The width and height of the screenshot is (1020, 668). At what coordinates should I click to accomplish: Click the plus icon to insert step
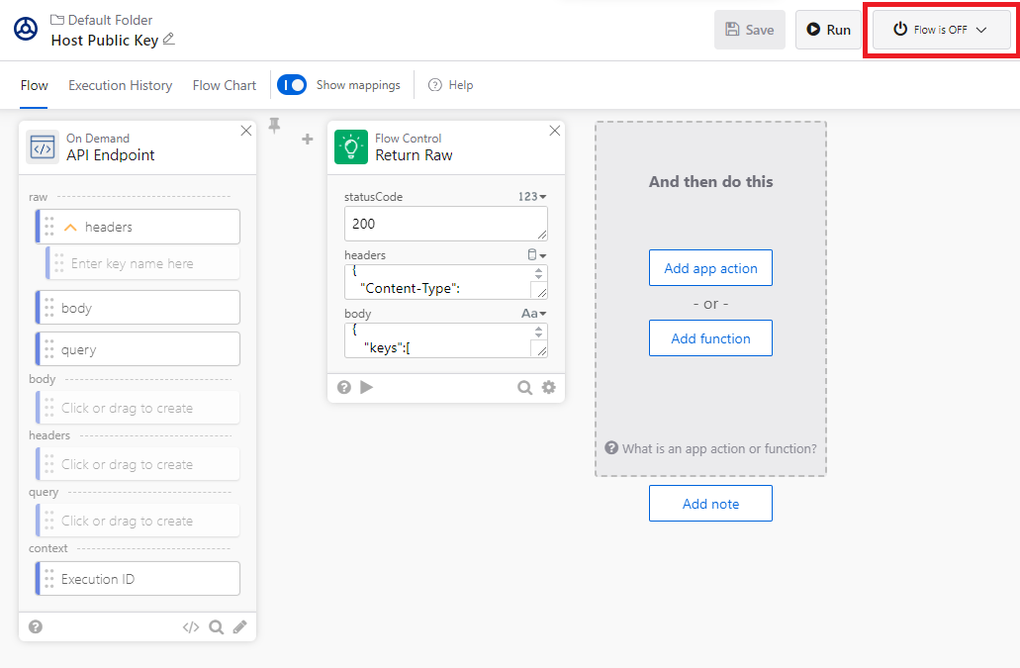[308, 139]
